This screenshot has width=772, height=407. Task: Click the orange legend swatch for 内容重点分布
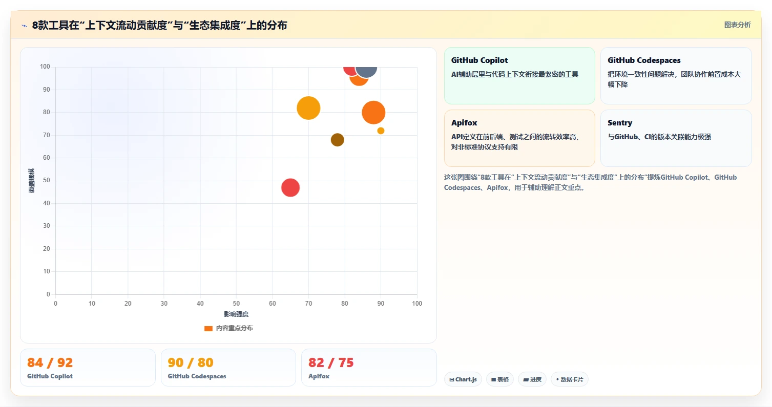point(208,328)
